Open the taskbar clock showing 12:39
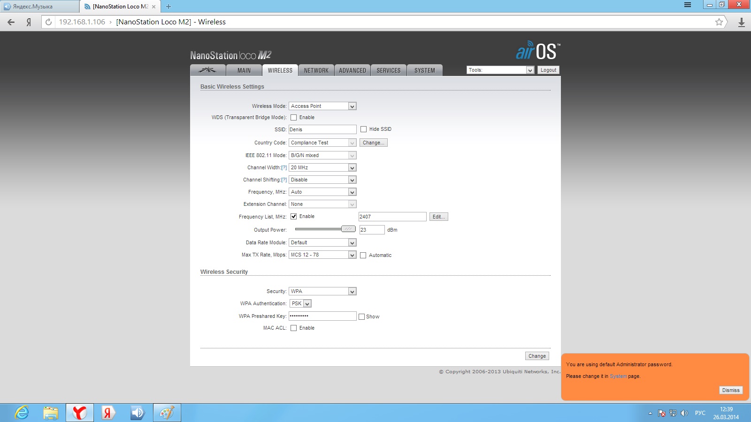The image size is (751, 422). pos(726,413)
